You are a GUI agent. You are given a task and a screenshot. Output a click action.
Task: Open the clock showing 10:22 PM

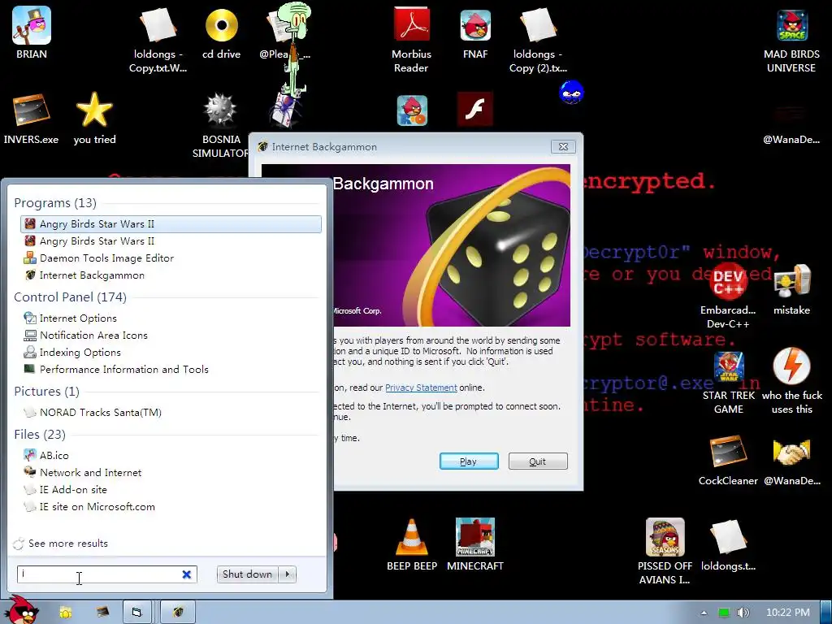(788, 613)
